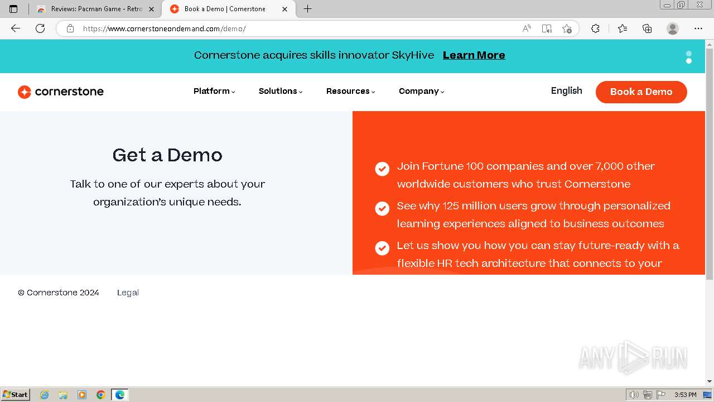714x402 pixels.
Task: Open File Explorer from taskbar
Action: (x=63, y=395)
